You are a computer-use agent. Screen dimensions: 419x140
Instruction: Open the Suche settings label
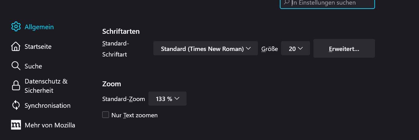point(33,66)
